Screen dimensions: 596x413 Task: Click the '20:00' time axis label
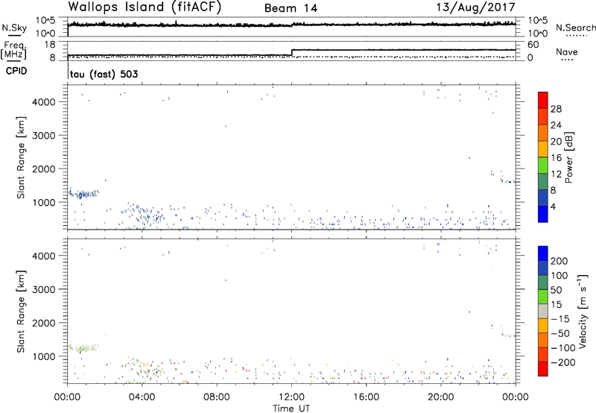[440, 397]
